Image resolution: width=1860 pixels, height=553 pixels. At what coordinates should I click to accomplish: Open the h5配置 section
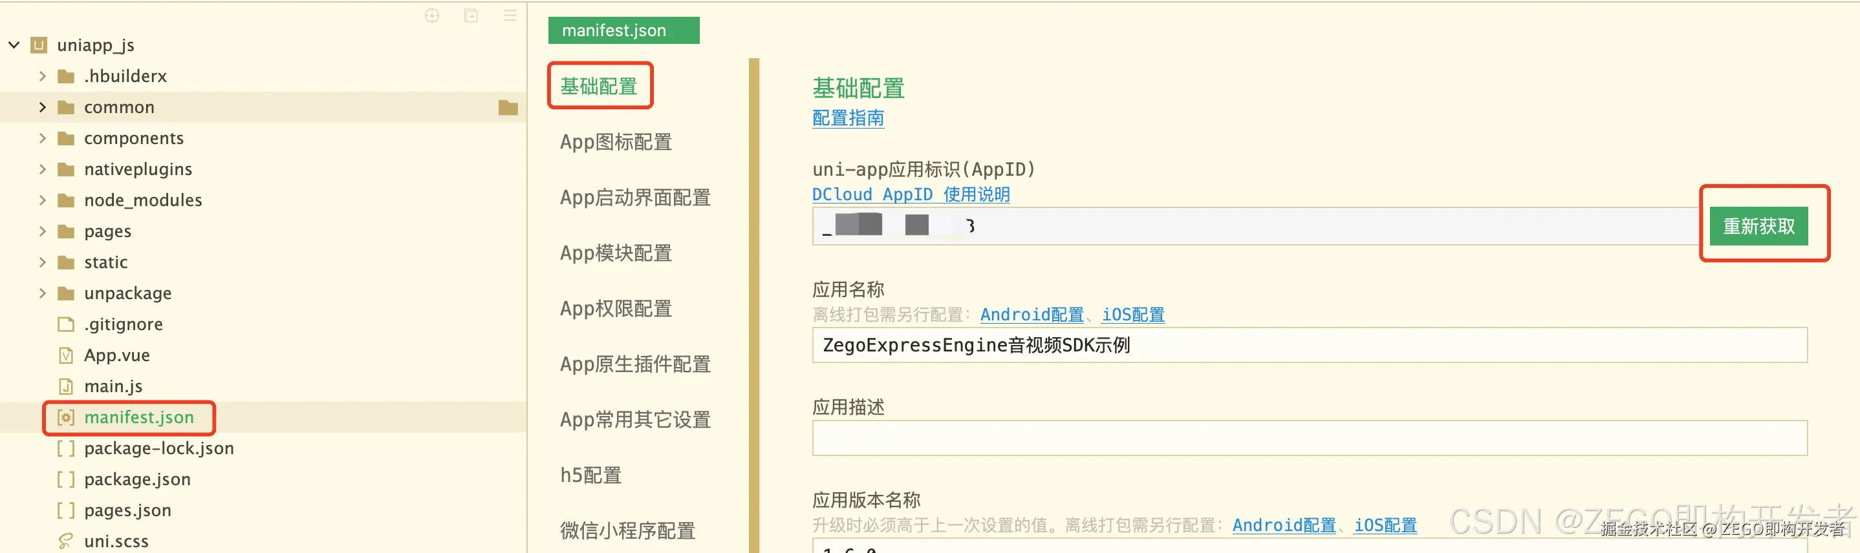pyautogui.click(x=591, y=475)
